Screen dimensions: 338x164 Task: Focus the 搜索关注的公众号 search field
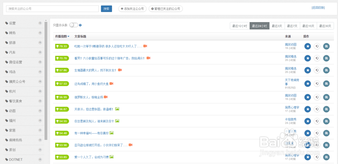(52, 9)
